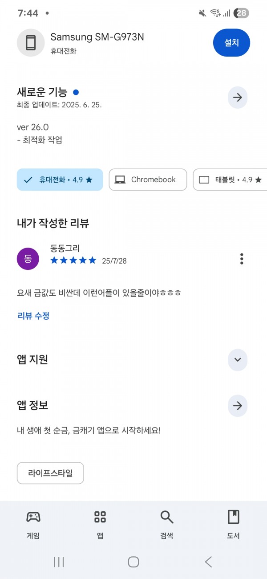Tap the Android recent apps button

pos(59,562)
